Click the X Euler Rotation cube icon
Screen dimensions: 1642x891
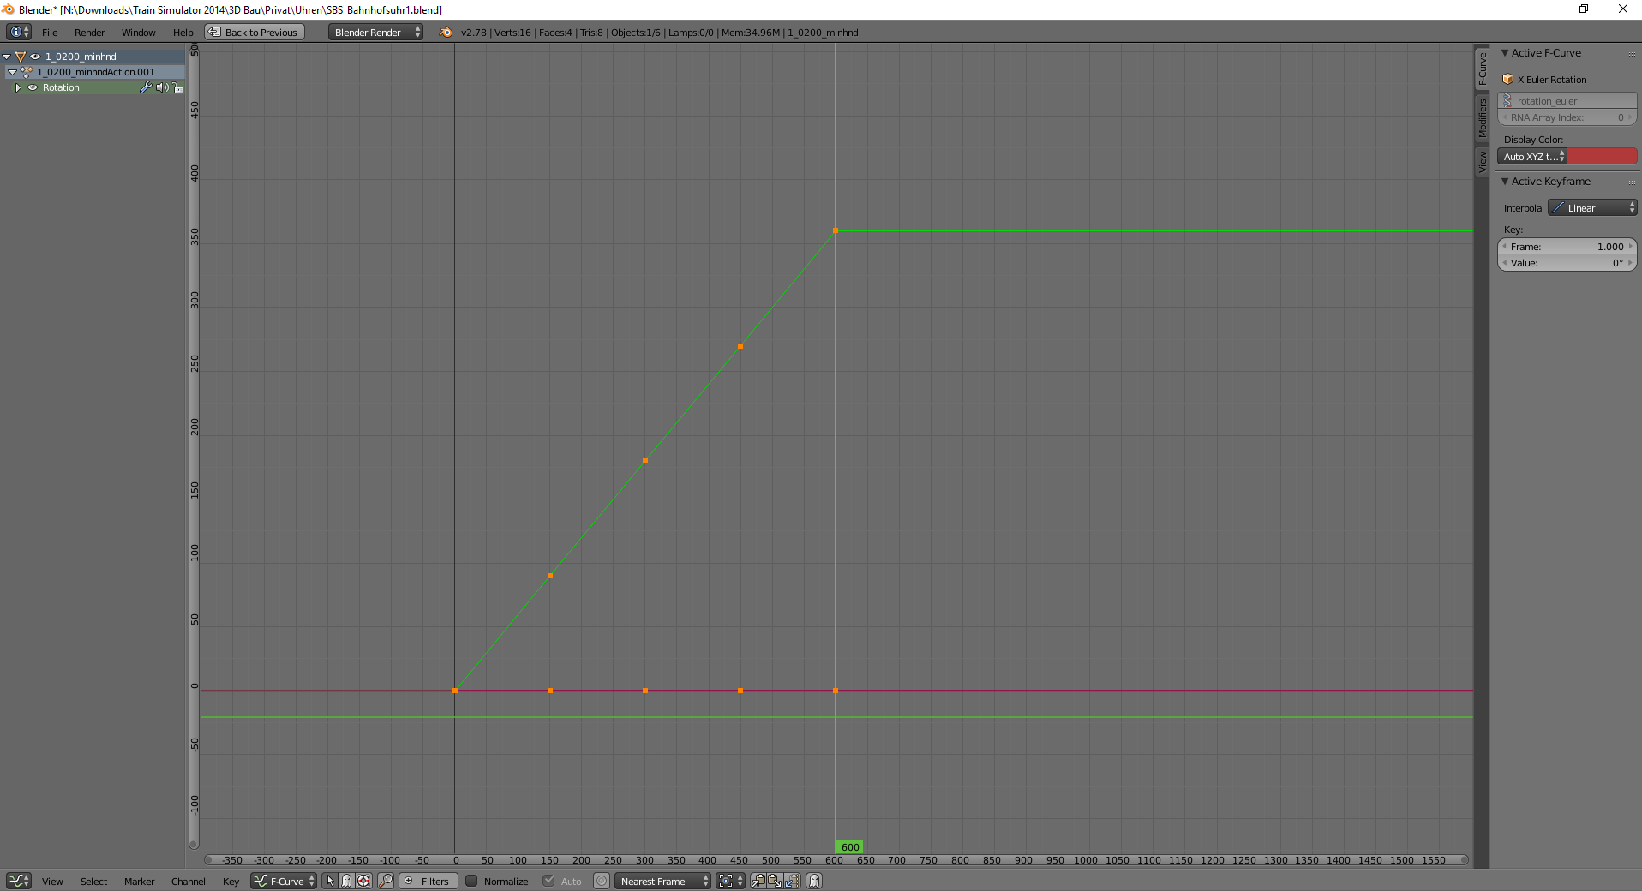1508,80
